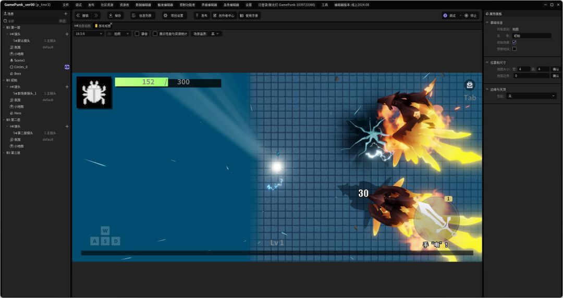Click the 名称 name input field

[x=532, y=36]
